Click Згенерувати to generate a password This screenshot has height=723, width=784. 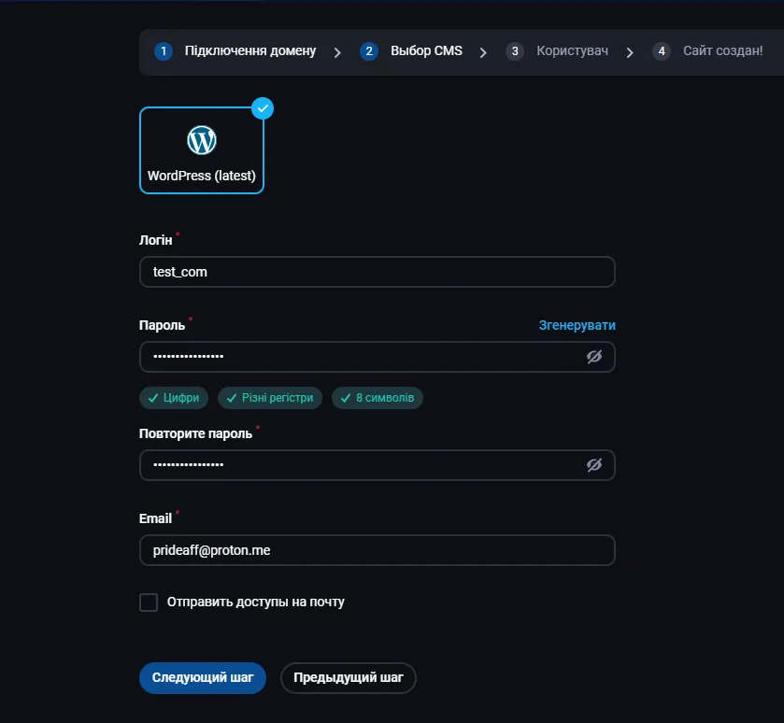pos(577,325)
